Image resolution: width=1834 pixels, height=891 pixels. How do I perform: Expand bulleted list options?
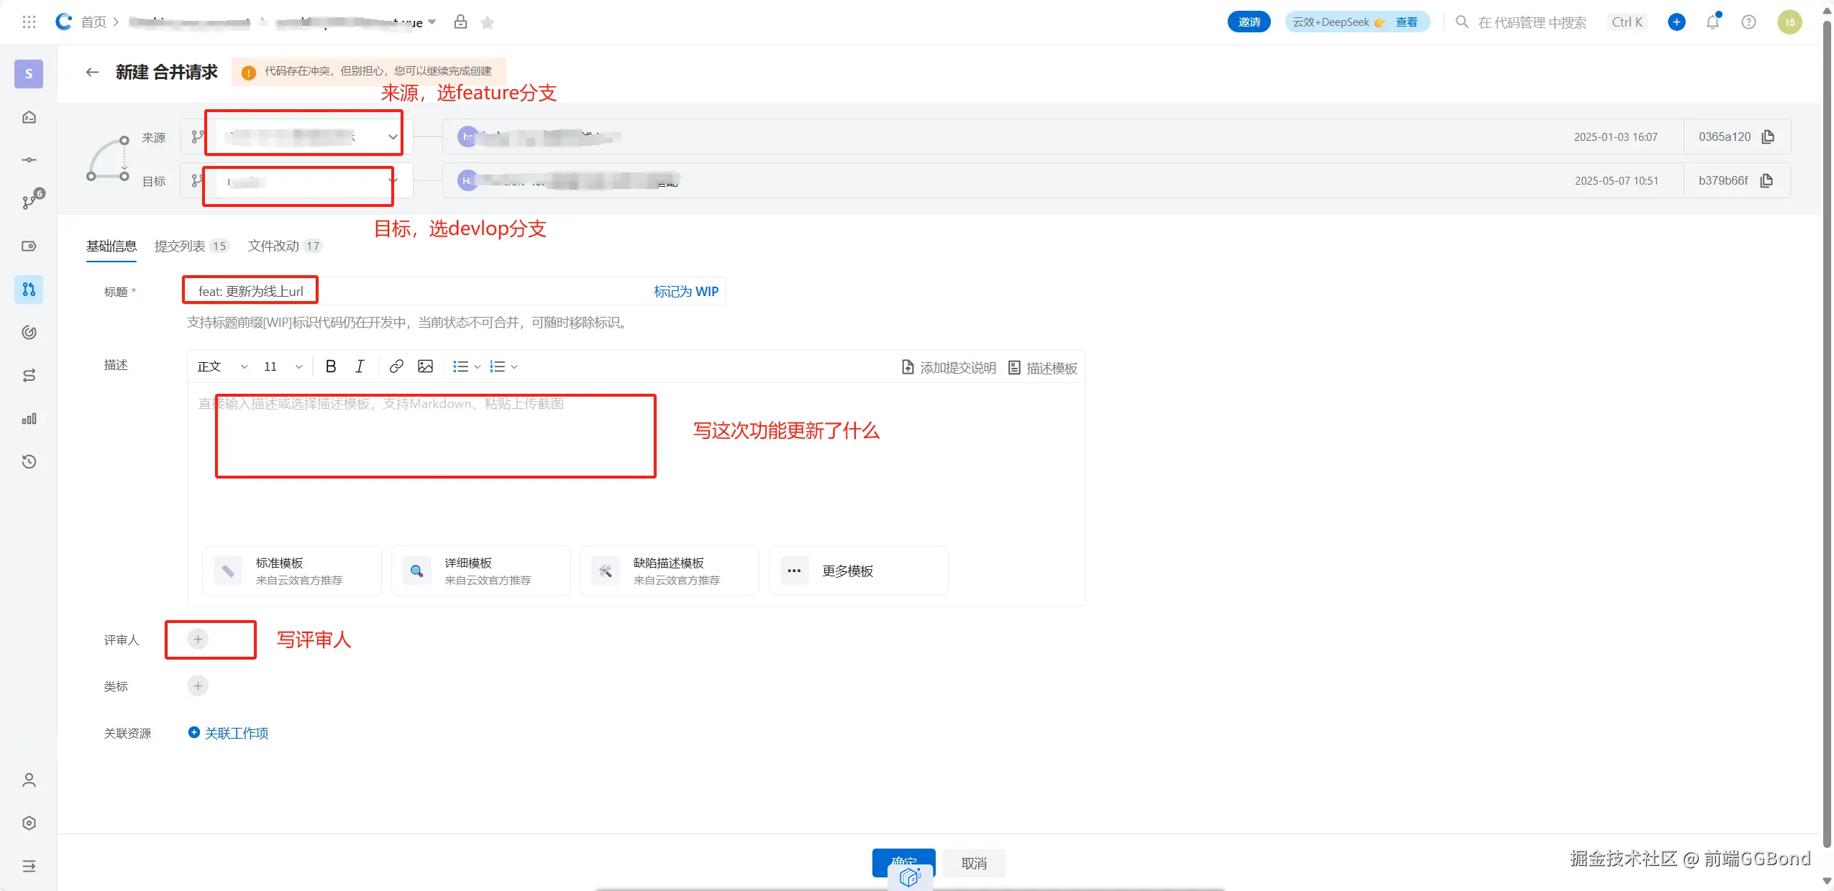tap(477, 366)
